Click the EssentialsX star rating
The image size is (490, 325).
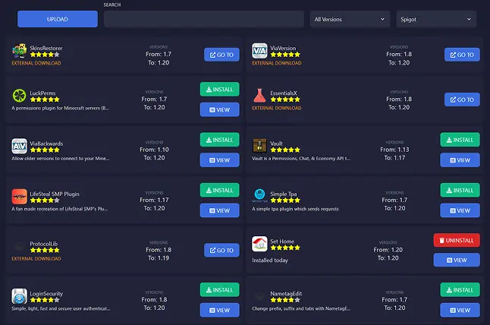(285, 99)
